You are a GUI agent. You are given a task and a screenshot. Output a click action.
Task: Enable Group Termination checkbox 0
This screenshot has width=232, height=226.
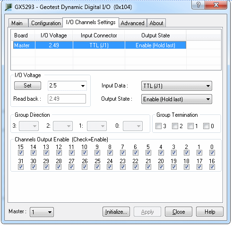click(x=206, y=126)
